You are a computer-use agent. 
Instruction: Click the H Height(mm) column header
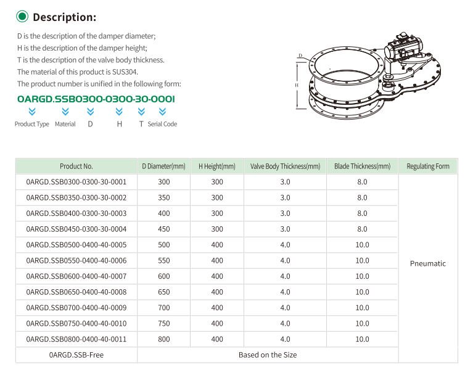[217, 166]
